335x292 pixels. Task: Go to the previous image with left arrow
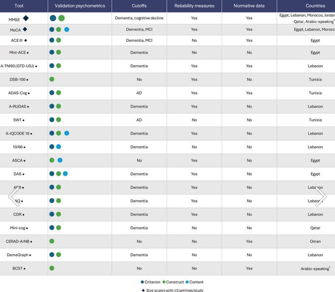click(14, 197)
